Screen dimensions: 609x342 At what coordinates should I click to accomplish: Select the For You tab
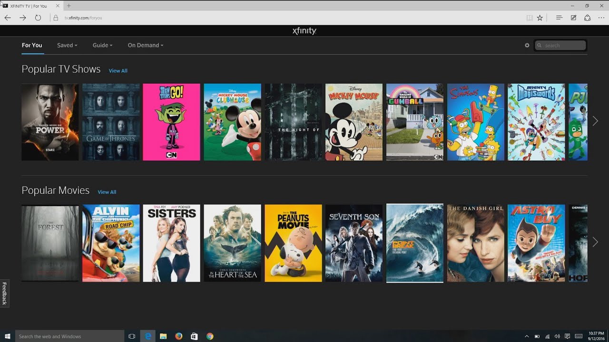tap(32, 45)
